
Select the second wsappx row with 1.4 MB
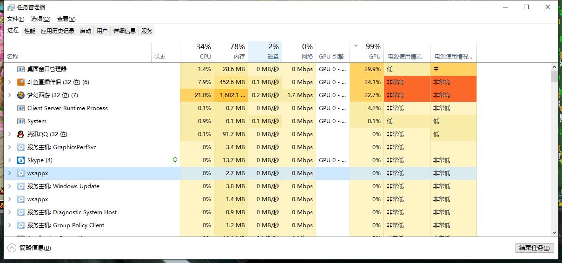pos(241,199)
